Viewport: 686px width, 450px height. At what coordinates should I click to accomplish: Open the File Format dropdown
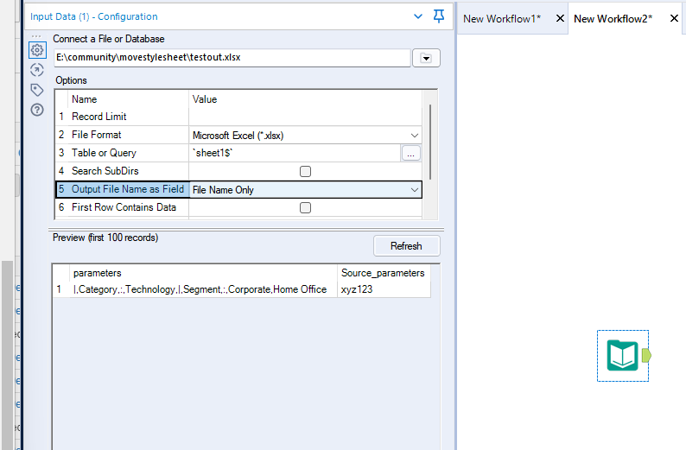coord(415,136)
